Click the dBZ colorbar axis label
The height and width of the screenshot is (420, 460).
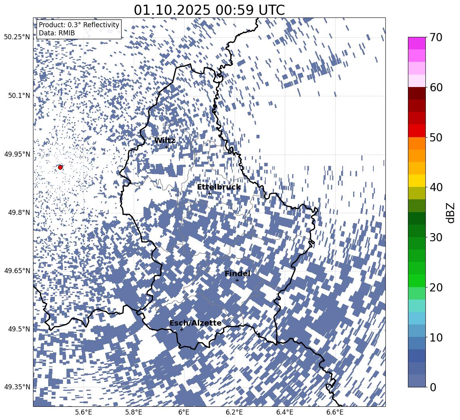pos(451,213)
